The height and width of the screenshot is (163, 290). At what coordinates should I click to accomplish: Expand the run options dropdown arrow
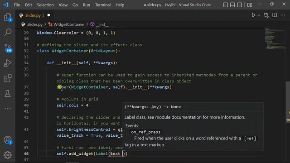tap(259, 15)
